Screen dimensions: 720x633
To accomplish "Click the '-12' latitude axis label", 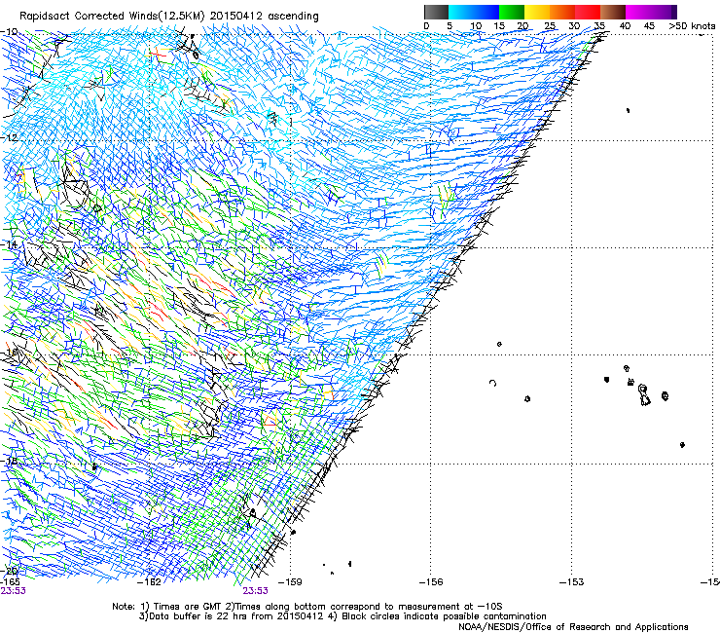I will click(x=9, y=138).
